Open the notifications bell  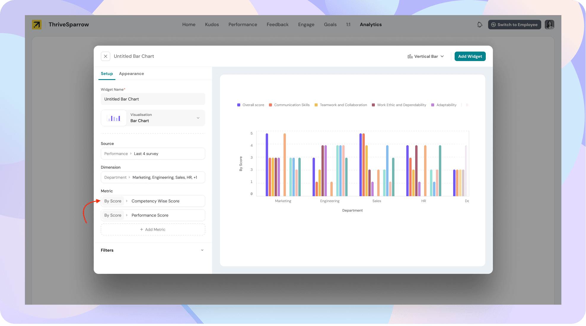click(480, 25)
